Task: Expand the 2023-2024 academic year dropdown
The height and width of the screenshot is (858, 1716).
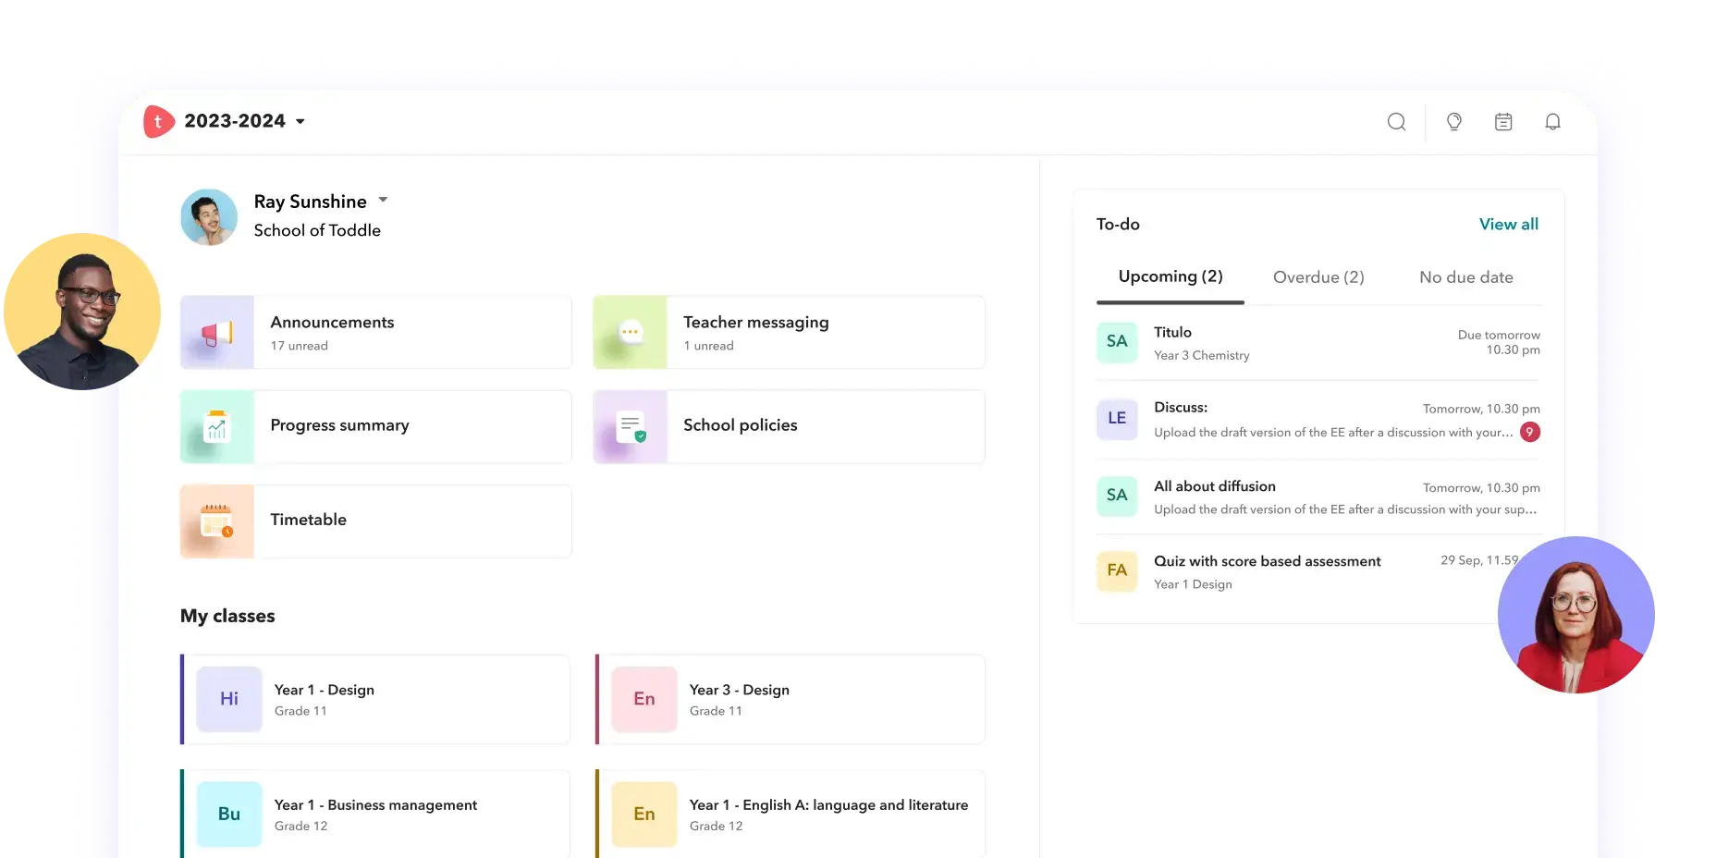Action: (x=300, y=122)
